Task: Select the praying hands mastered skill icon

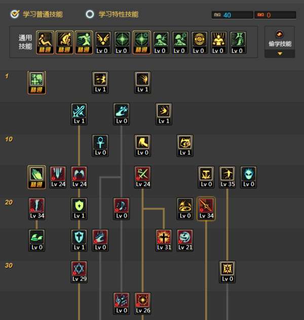Action: (x=36, y=177)
